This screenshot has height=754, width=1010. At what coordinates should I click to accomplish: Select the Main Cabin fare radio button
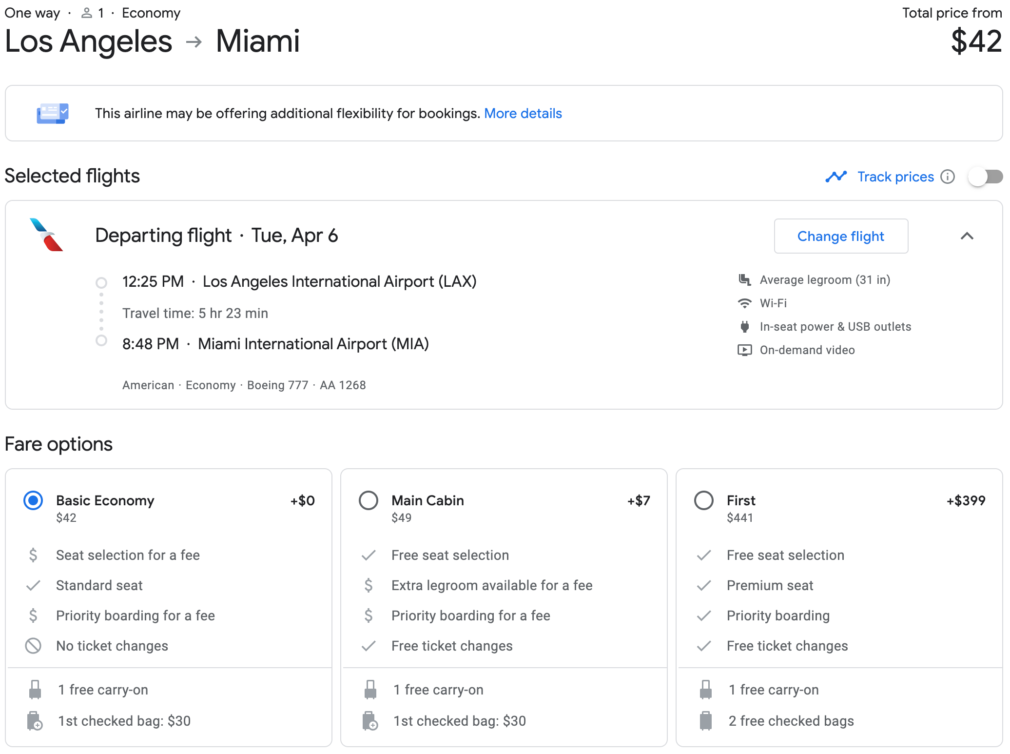(x=369, y=500)
